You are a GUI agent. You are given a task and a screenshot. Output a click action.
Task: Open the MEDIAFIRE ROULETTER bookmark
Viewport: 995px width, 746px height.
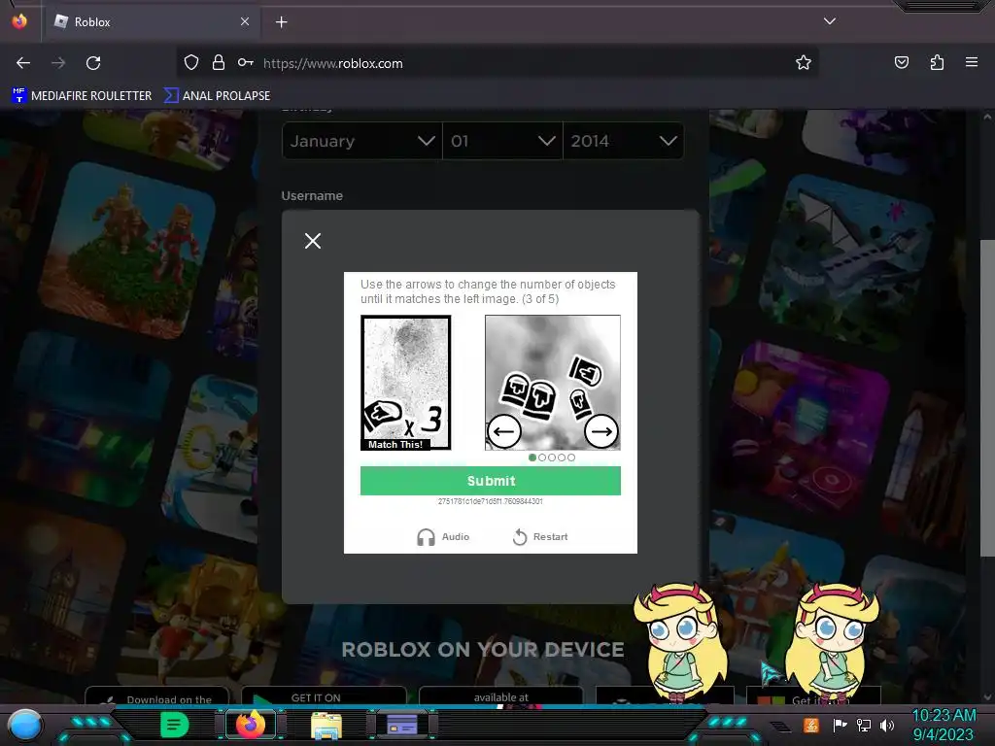pos(82,96)
